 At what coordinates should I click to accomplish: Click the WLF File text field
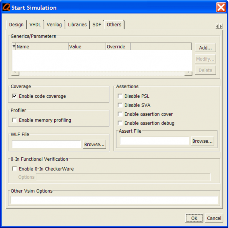click(46, 144)
